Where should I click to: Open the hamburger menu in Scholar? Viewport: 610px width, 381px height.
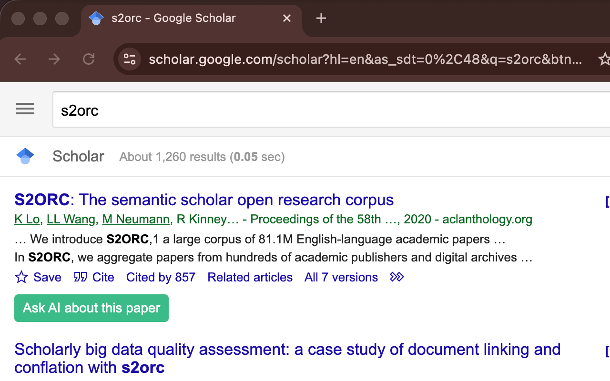click(25, 109)
